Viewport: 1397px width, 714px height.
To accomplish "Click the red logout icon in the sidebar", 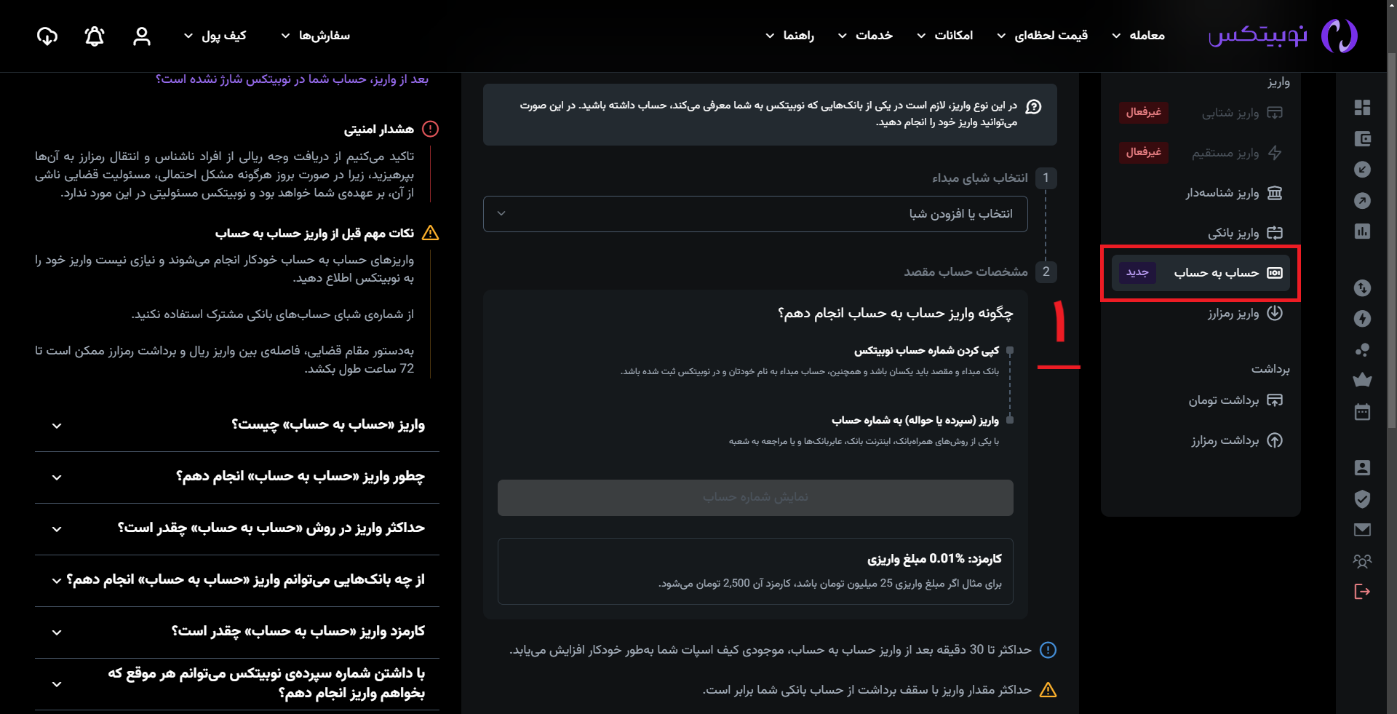I will [1362, 591].
